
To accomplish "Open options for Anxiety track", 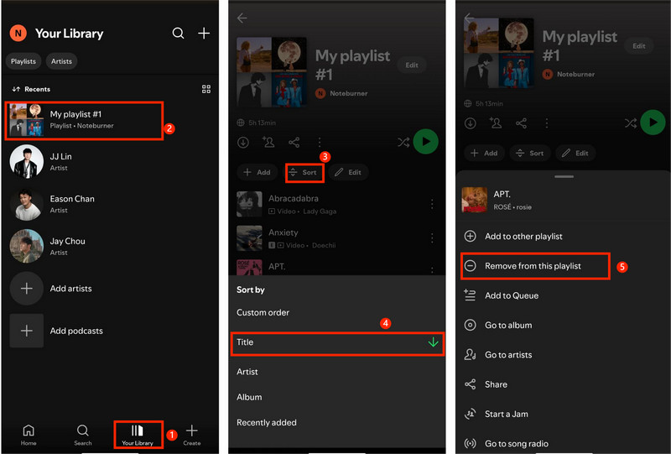I will point(432,237).
